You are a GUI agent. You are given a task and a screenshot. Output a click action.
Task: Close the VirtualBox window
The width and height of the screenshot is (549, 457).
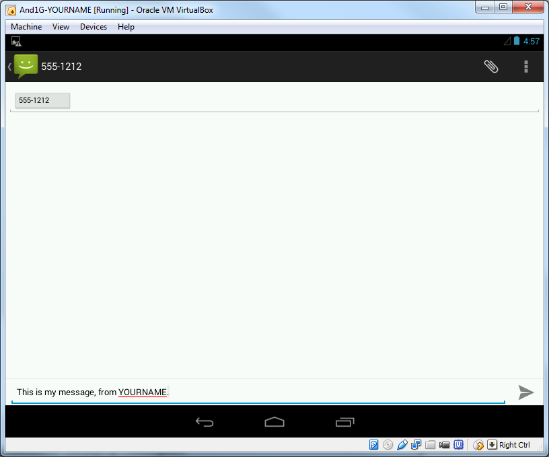528,7
